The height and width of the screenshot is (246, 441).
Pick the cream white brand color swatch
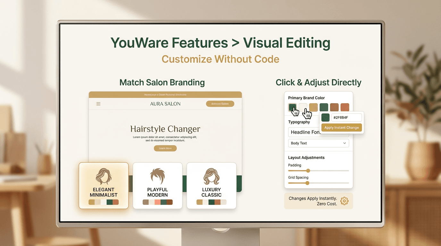(x=303, y=107)
